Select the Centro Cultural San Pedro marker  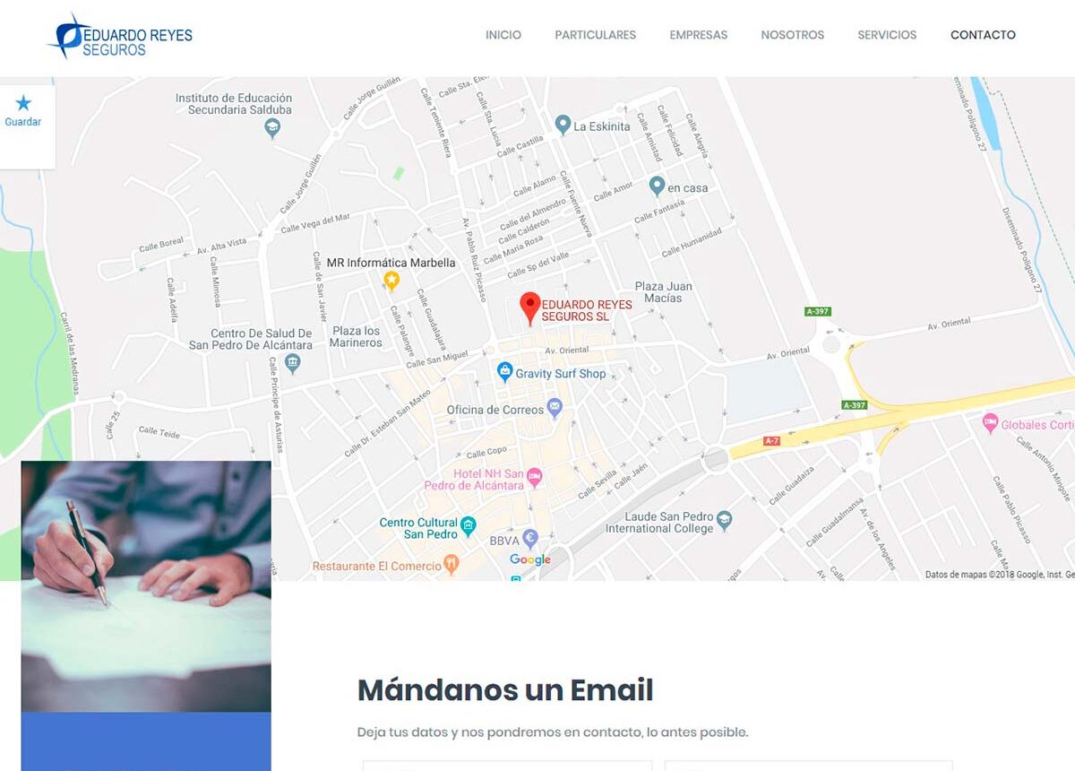[x=469, y=525]
